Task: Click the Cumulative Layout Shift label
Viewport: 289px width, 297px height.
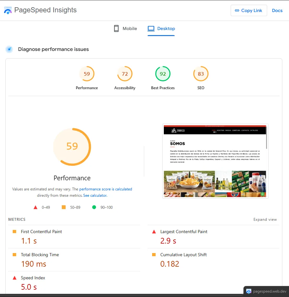Action: click(x=183, y=255)
